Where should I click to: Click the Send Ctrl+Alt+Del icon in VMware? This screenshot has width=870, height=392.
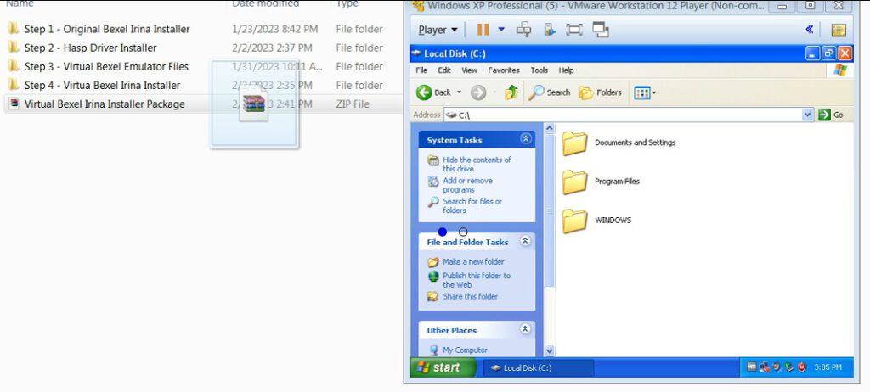(523, 30)
